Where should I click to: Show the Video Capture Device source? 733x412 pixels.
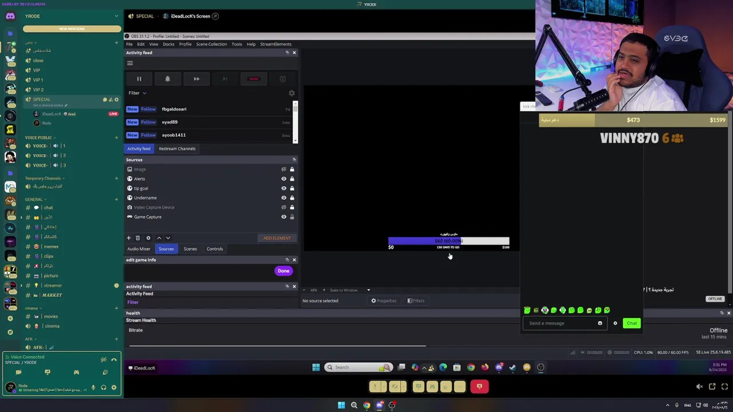coord(283,207)
